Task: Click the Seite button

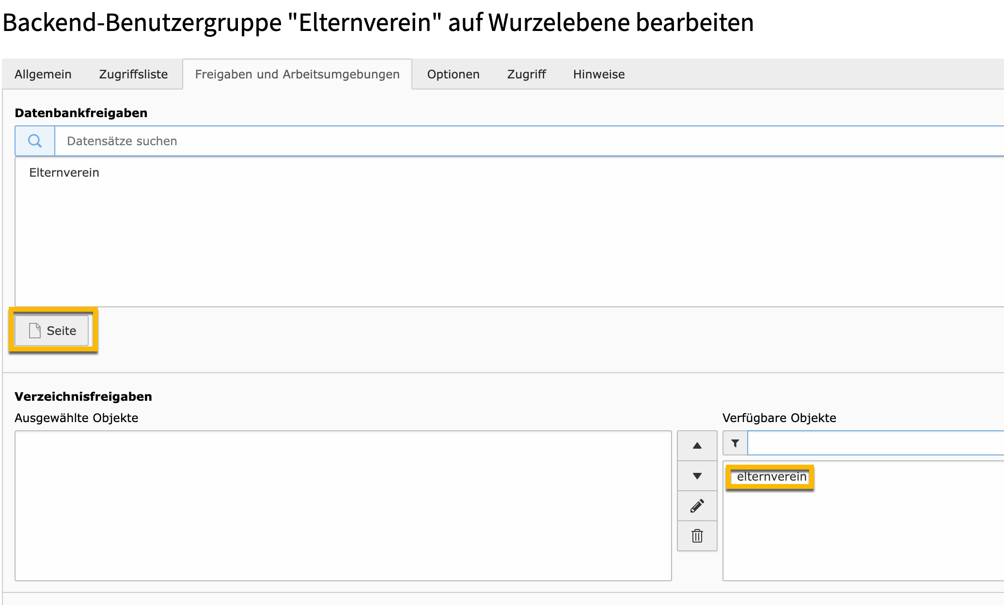Action: (52, 331)
